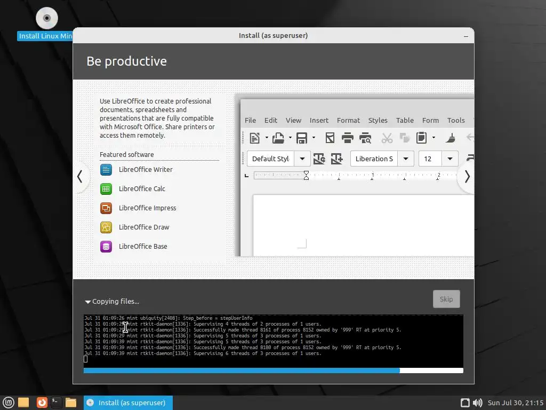Go to the next slide arrow
546x410 pixels.
(467, 176)
